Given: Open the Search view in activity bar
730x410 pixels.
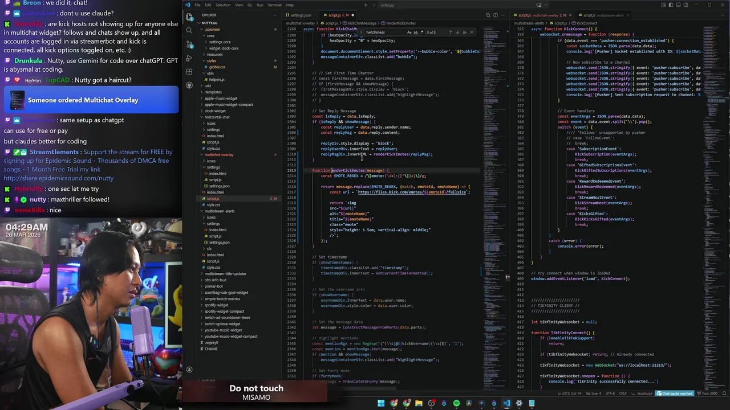Looking at the screenshot, I should [189, 31].
